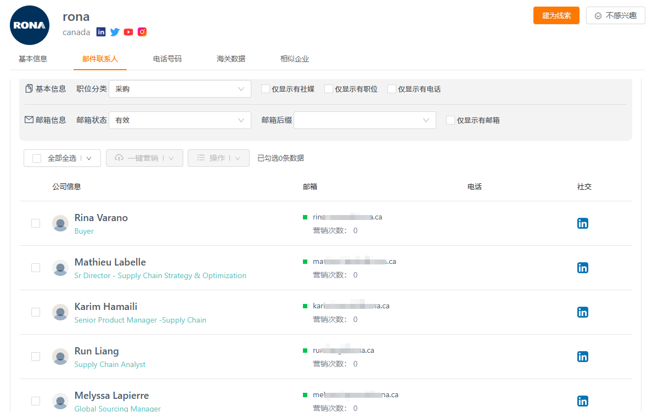Open Run Liang's LinkedIn icon
The image size is (647, 412).
tap(582, 357)
